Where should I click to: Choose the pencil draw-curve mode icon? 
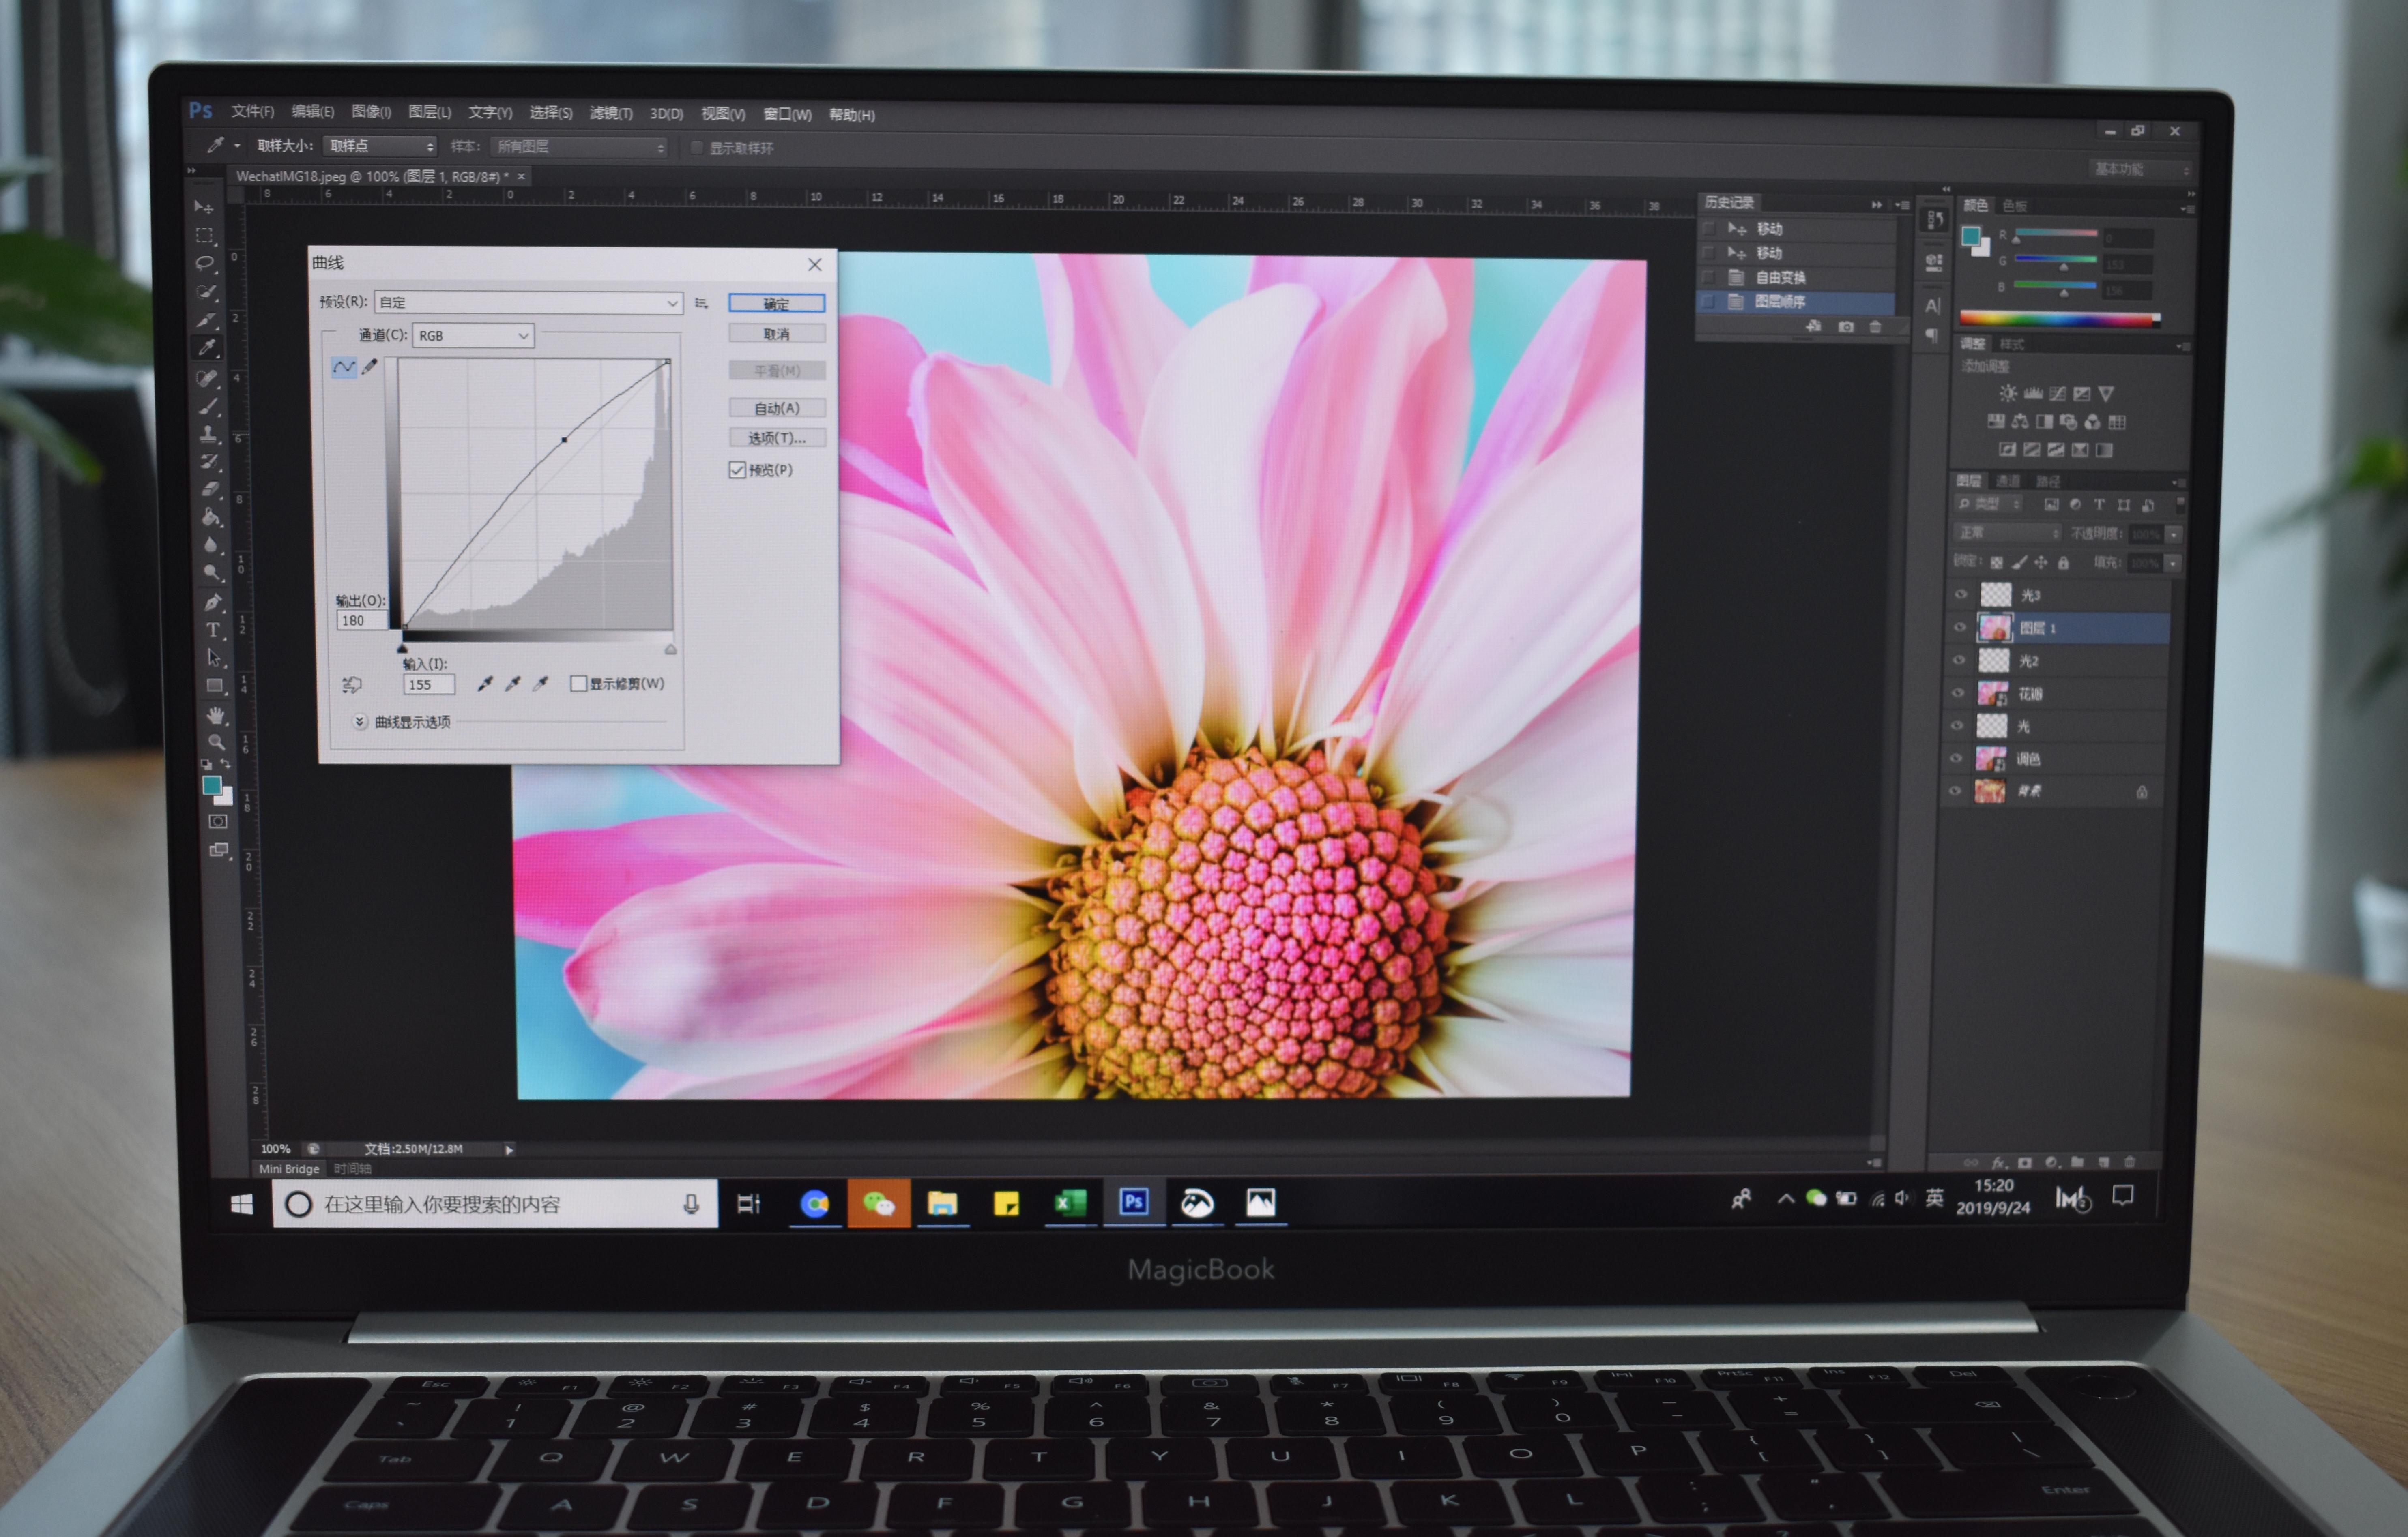tap(370, 367)
